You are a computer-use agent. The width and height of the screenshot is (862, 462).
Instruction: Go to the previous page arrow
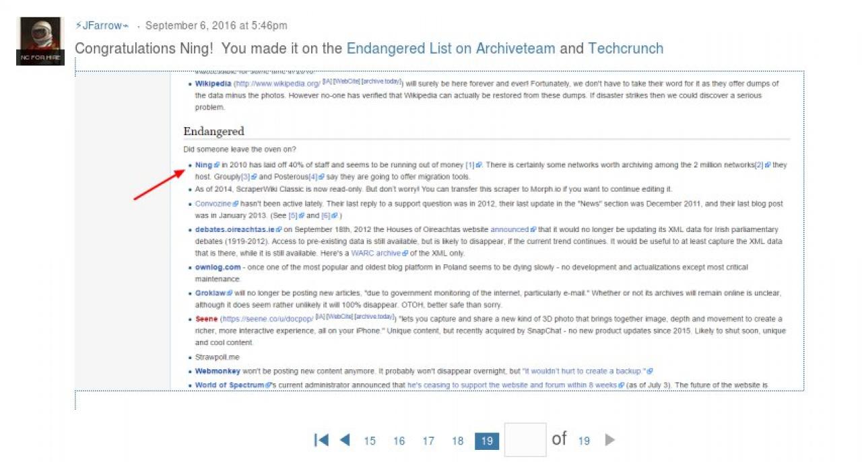click(x=345, y=440)
